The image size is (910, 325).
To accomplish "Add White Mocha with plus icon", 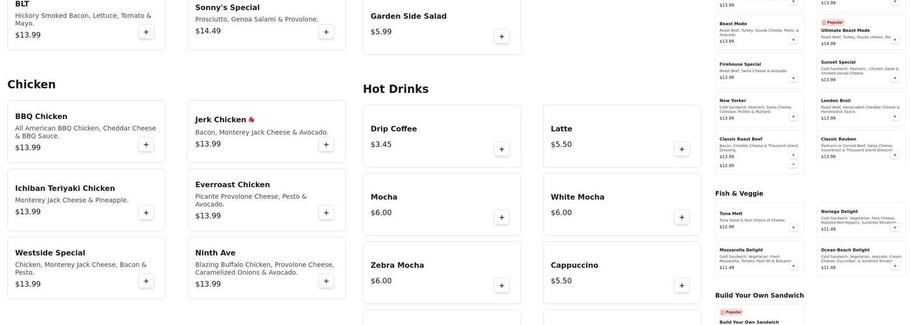I will point(681,217).
